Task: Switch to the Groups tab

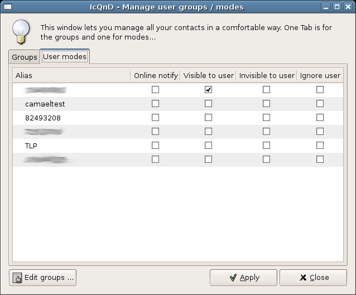Action: 25,57
